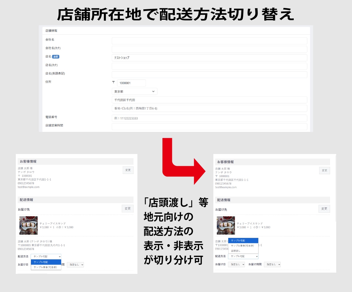The height and width of the screenshot is (292, 352).
Task: Select サンプル業者(宅急便) option in left panel list
Action: (x=46, y=267)
